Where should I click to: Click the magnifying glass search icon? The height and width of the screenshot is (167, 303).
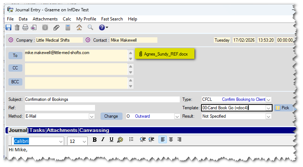[90, 27]
